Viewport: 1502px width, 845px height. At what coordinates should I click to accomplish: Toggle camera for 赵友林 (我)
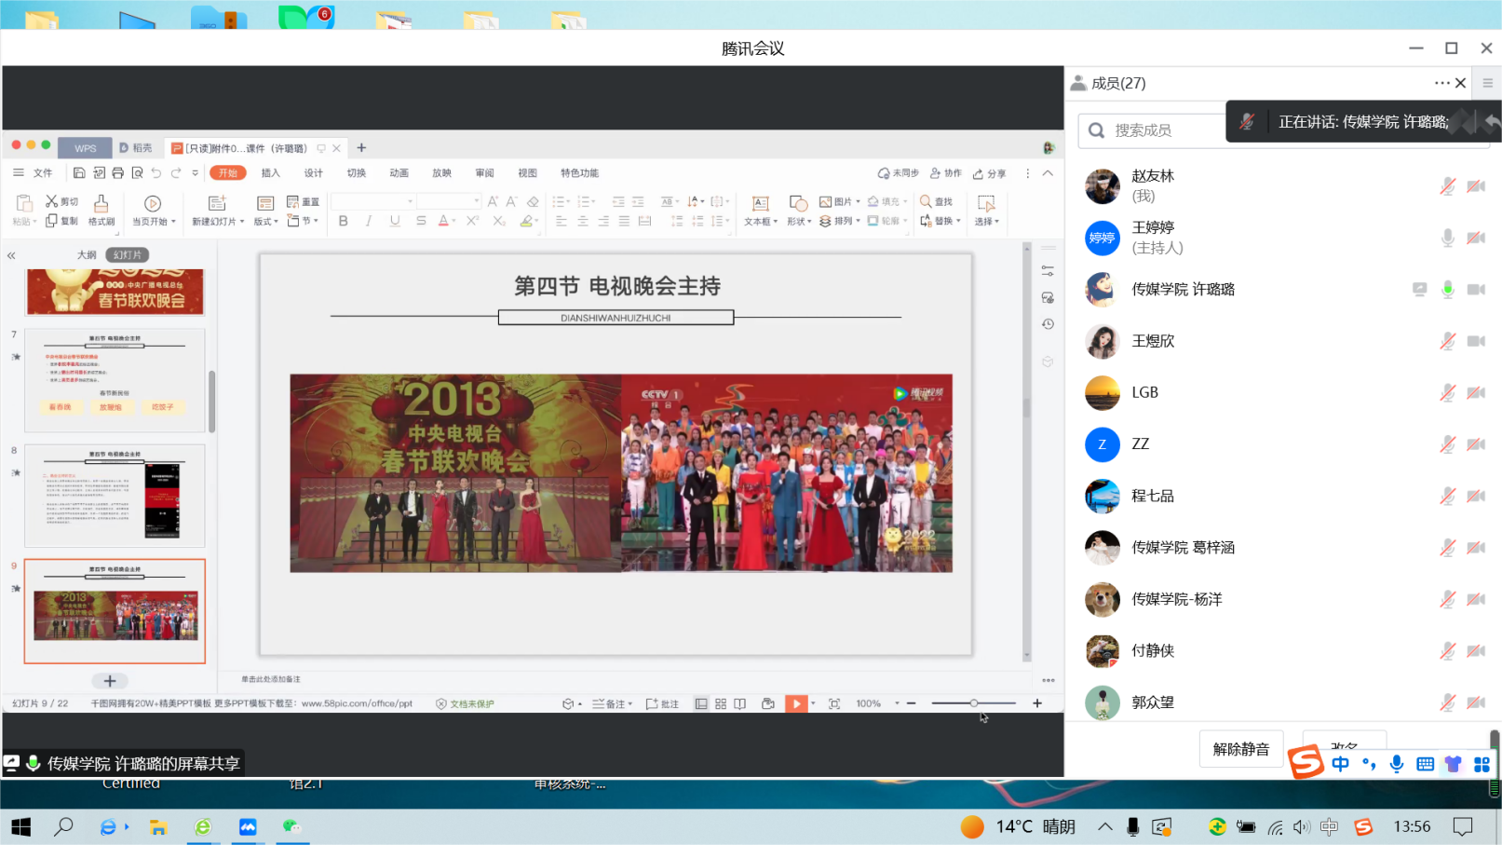pyautogui.click(x=1476, y=186)
